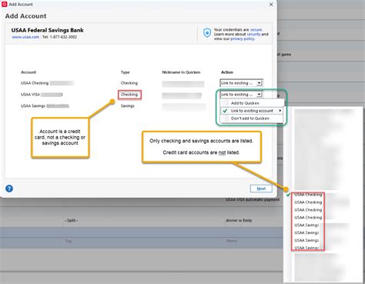Screen dimensions: 365x284
Task: Click the security link in credentials notice
Action: point(253,34)
